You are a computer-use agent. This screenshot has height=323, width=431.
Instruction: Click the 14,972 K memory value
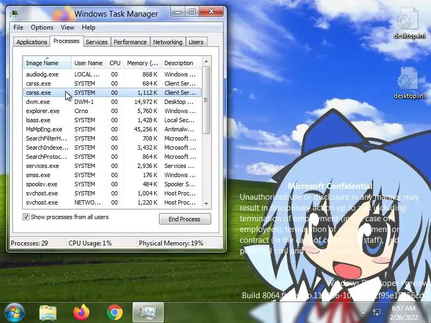(x=145, y=102)
